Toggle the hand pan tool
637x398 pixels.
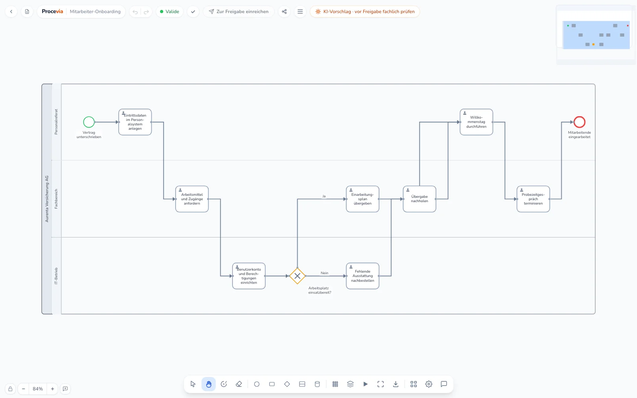[x=209, y=384]
